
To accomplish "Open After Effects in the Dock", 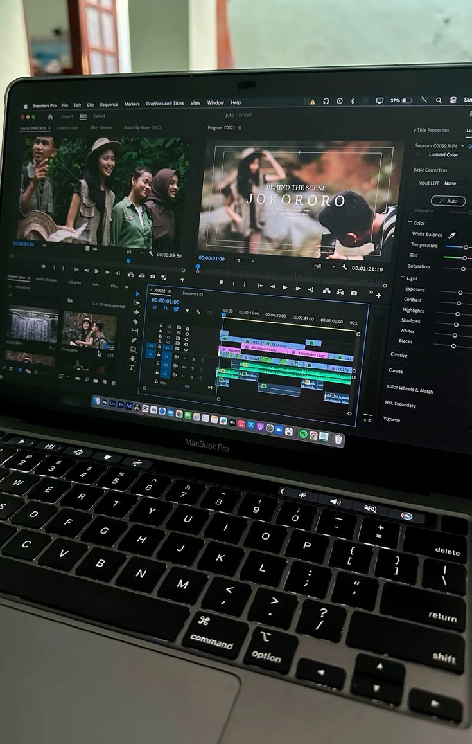I will tap(128, 406).
